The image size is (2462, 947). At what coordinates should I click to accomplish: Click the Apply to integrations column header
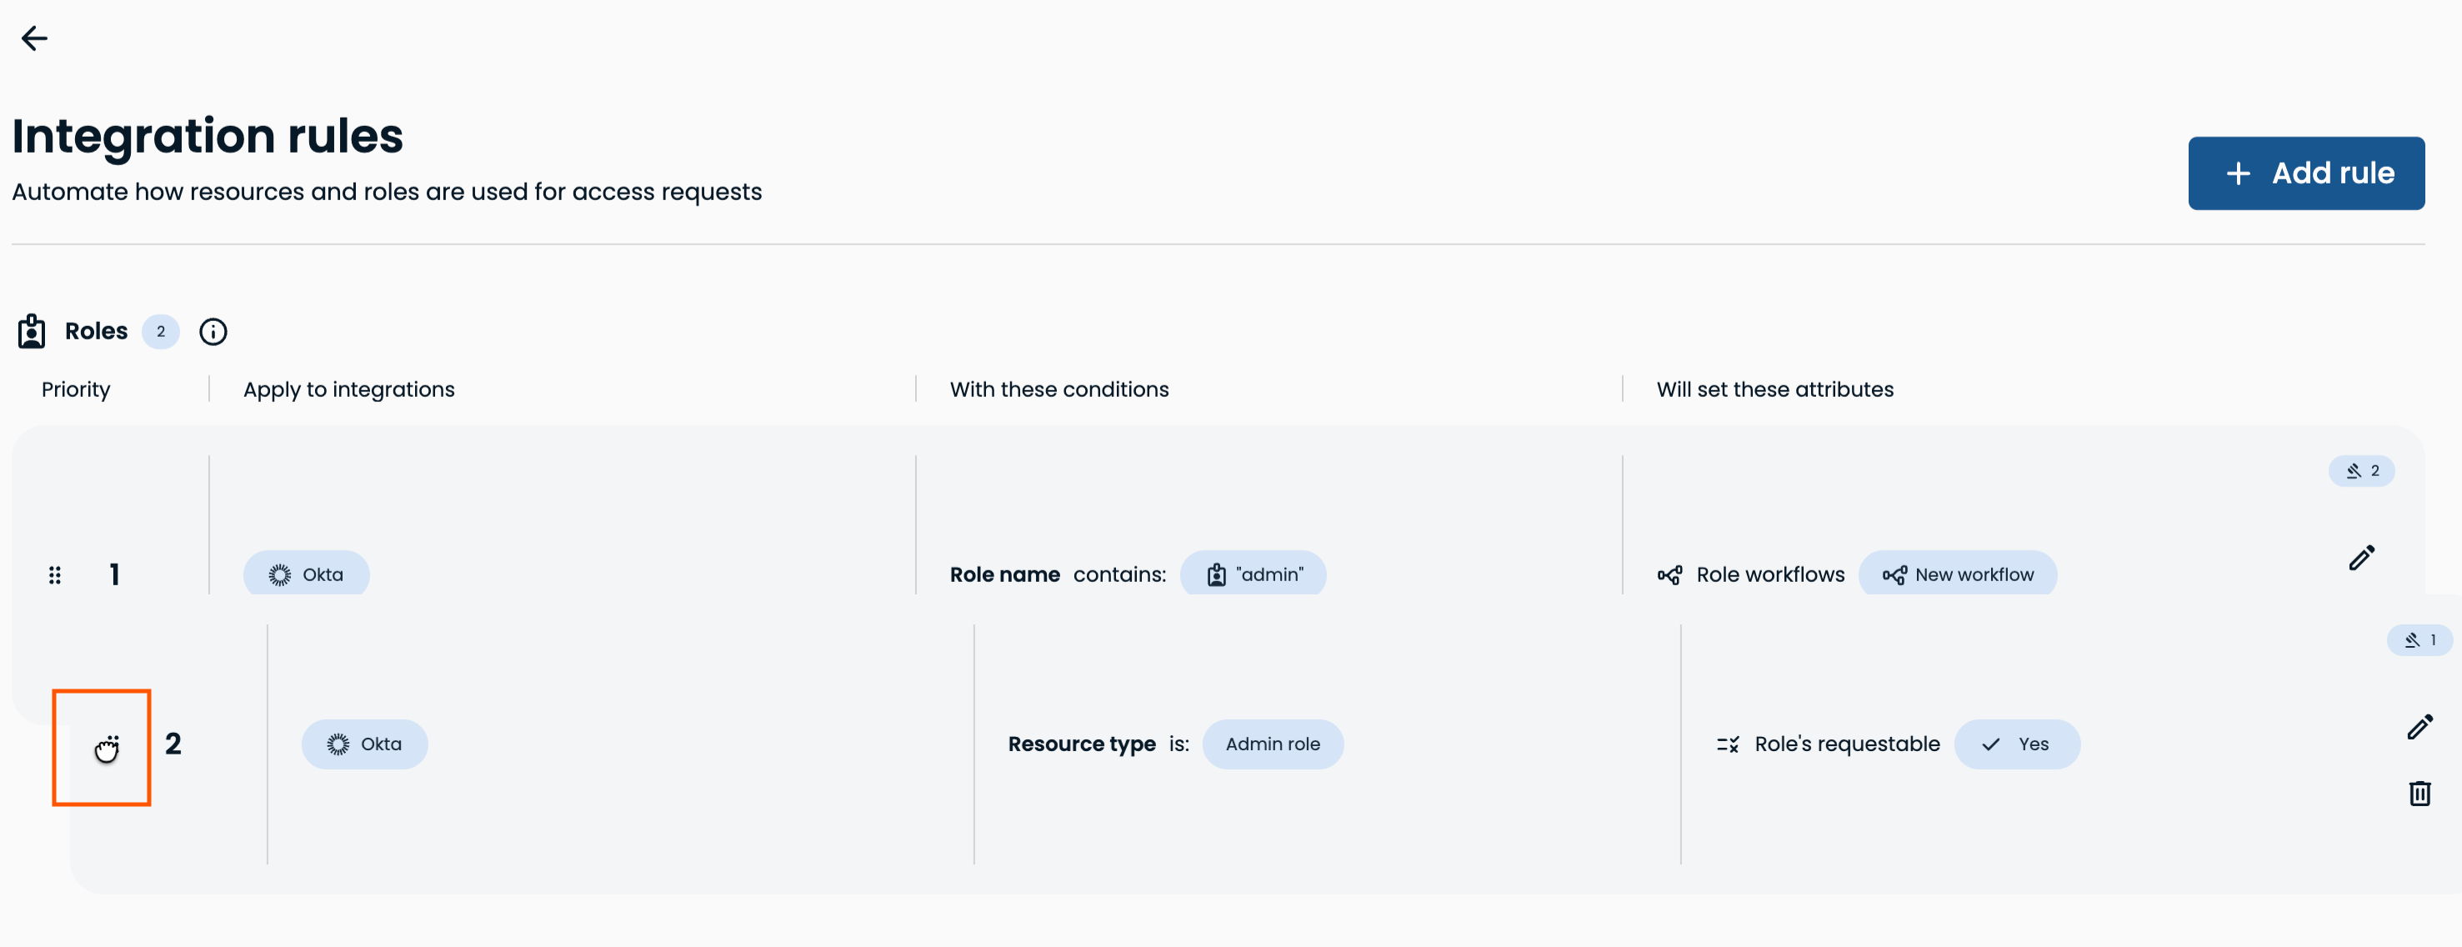pyautogui.click(x=349, y=389)
